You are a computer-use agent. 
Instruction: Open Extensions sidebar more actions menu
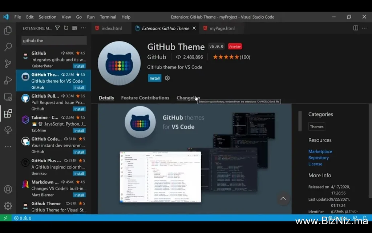(84, 28)
